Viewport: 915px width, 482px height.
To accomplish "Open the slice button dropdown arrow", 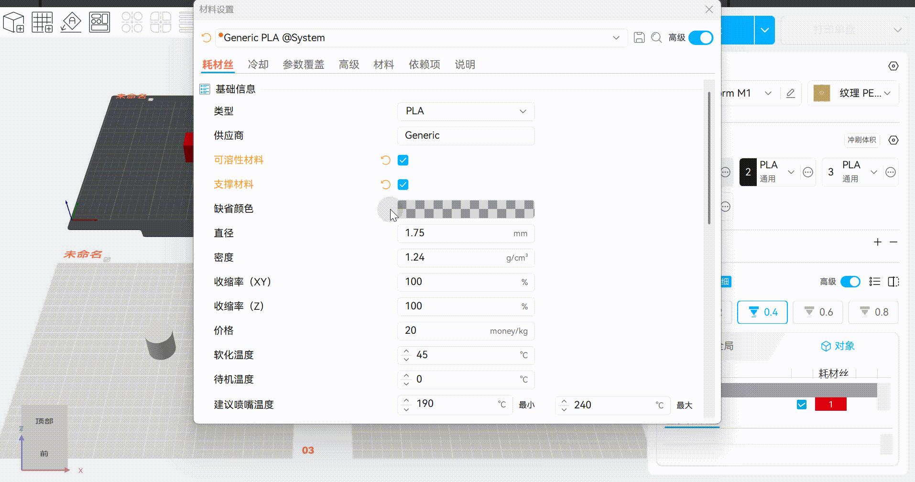I will click(765, 30).
